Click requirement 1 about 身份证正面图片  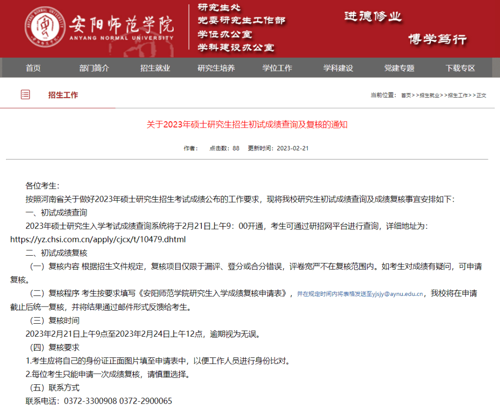(158, 361)
